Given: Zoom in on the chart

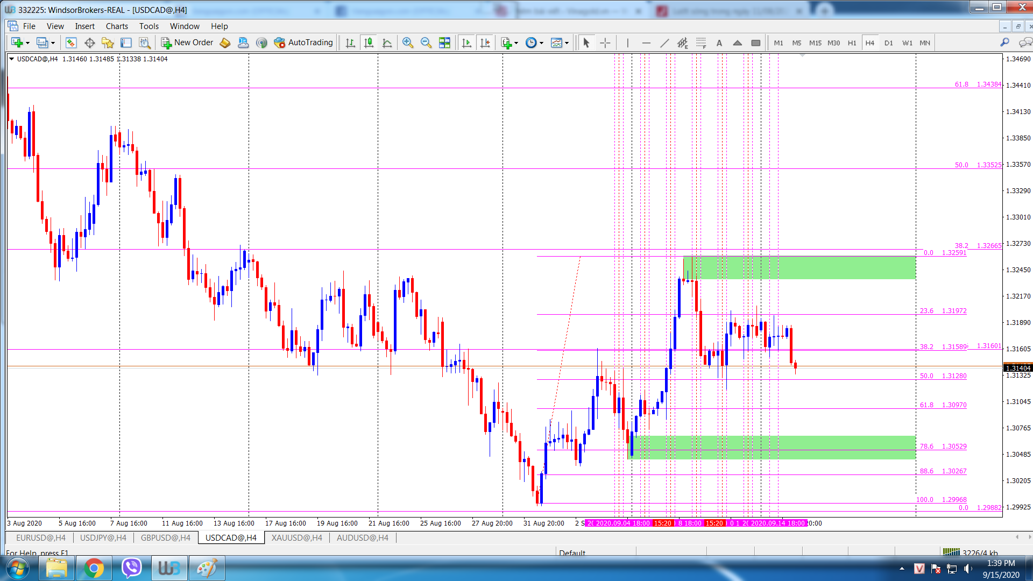Looking at the screenshot, I should (408, 42).
